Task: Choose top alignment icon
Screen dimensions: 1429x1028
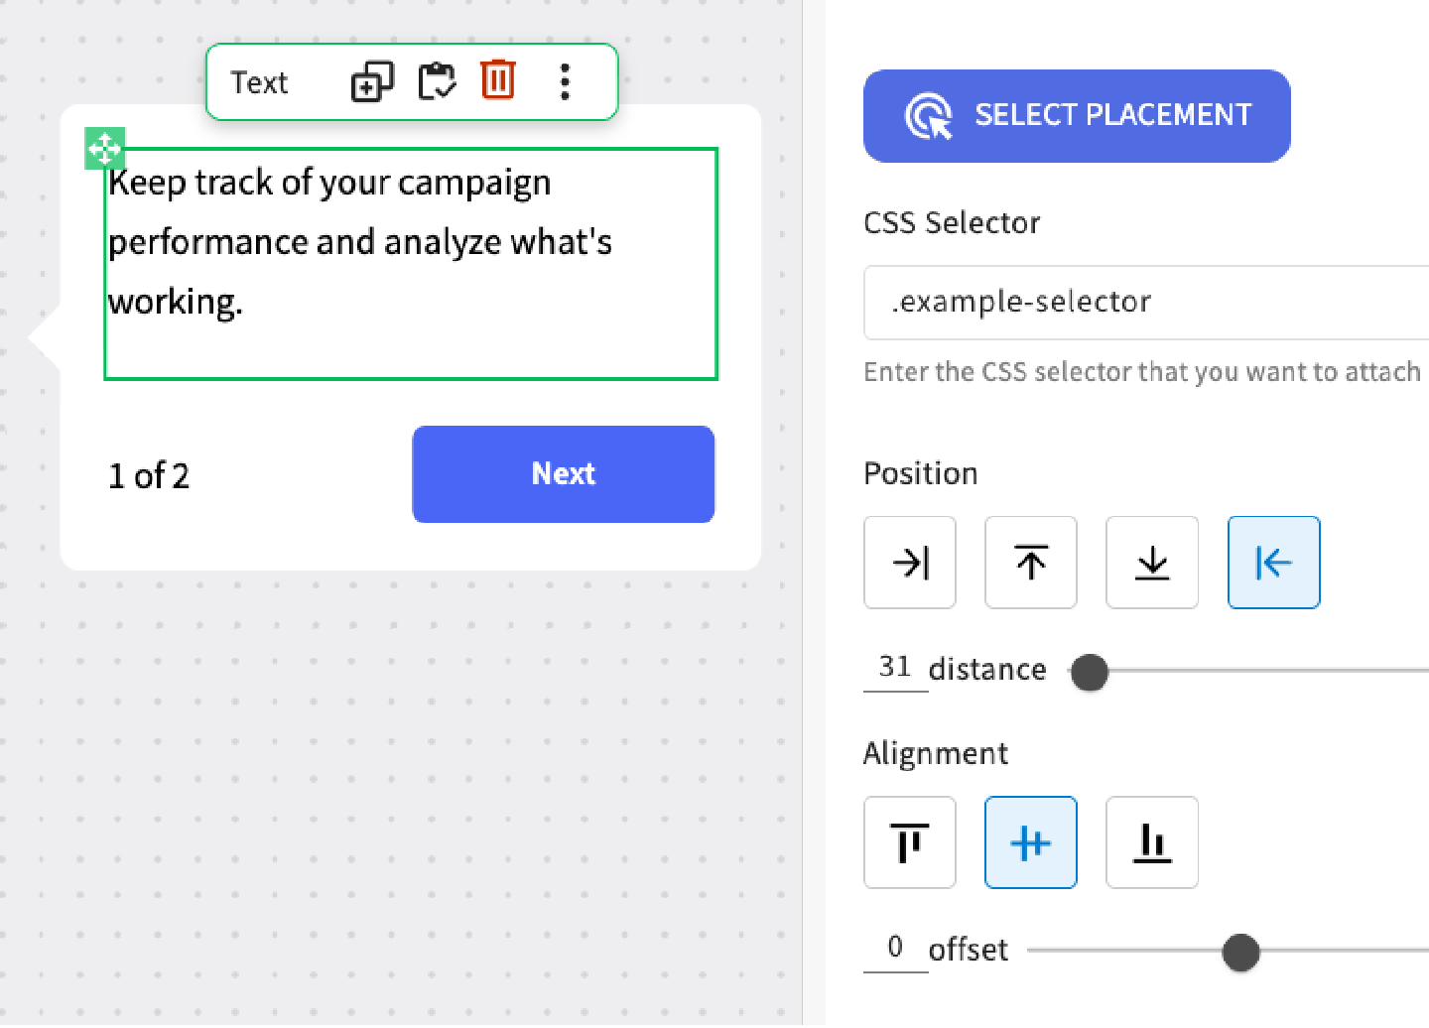Action: 910,842
